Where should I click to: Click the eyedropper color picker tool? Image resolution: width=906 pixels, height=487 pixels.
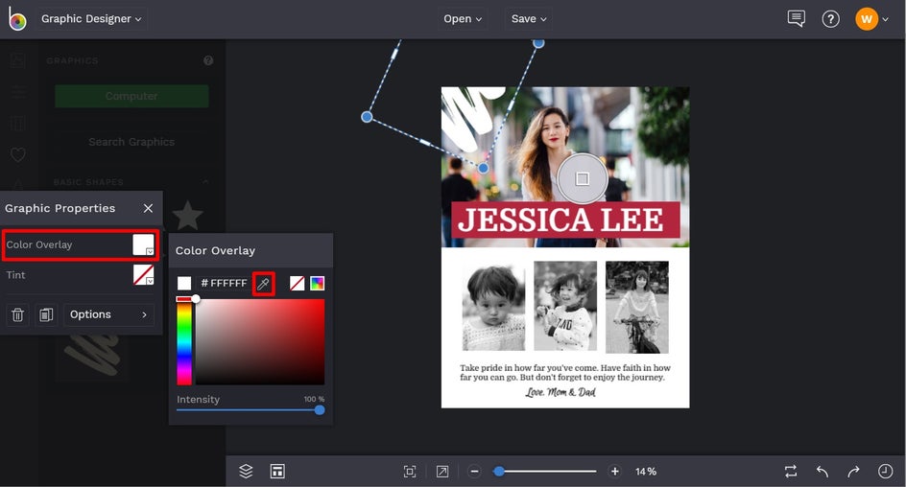point(263,284)
